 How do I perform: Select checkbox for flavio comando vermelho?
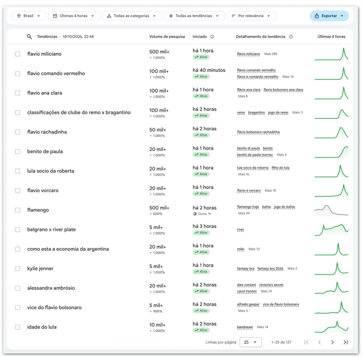(x=18, y=74)
